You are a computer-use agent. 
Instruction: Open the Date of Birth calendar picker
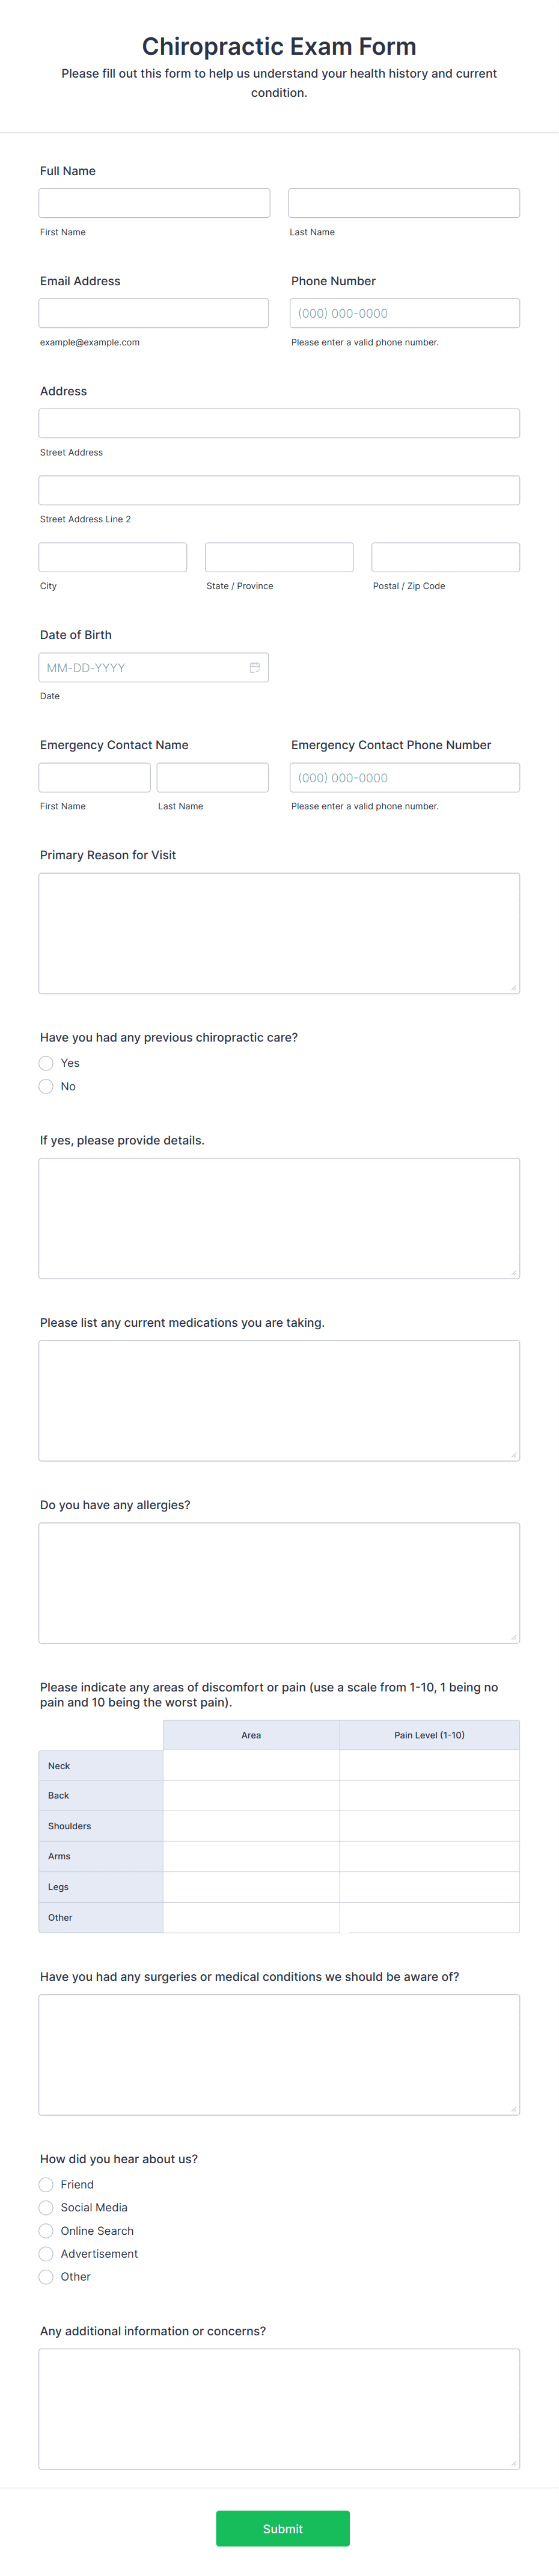click(255, 667)
